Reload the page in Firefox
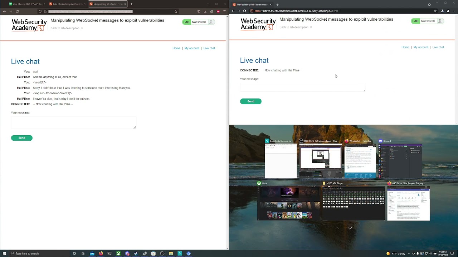 (17, 11)
